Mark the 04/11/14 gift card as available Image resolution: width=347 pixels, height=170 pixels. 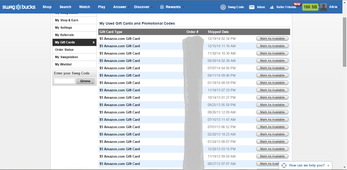272,75
